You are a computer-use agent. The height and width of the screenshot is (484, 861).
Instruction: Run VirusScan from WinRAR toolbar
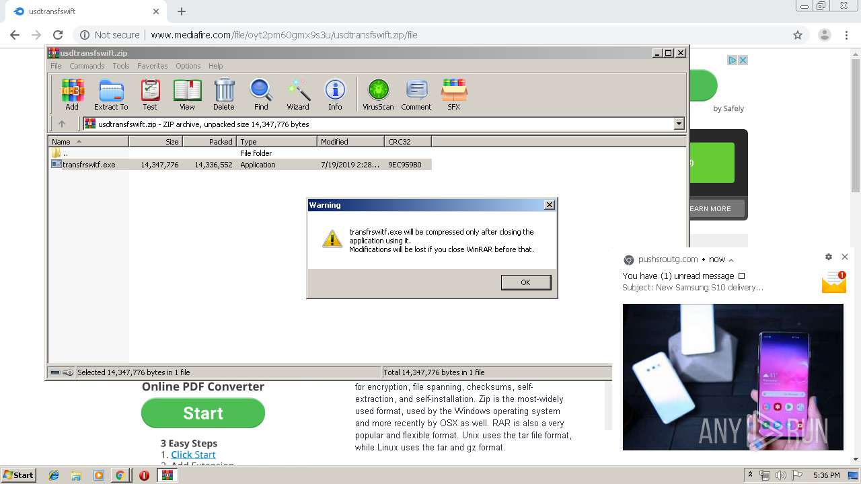point(378,94)
